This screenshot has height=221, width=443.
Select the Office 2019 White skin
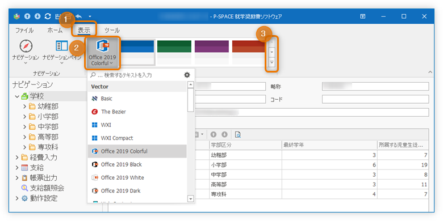click(x=137, y=177)
